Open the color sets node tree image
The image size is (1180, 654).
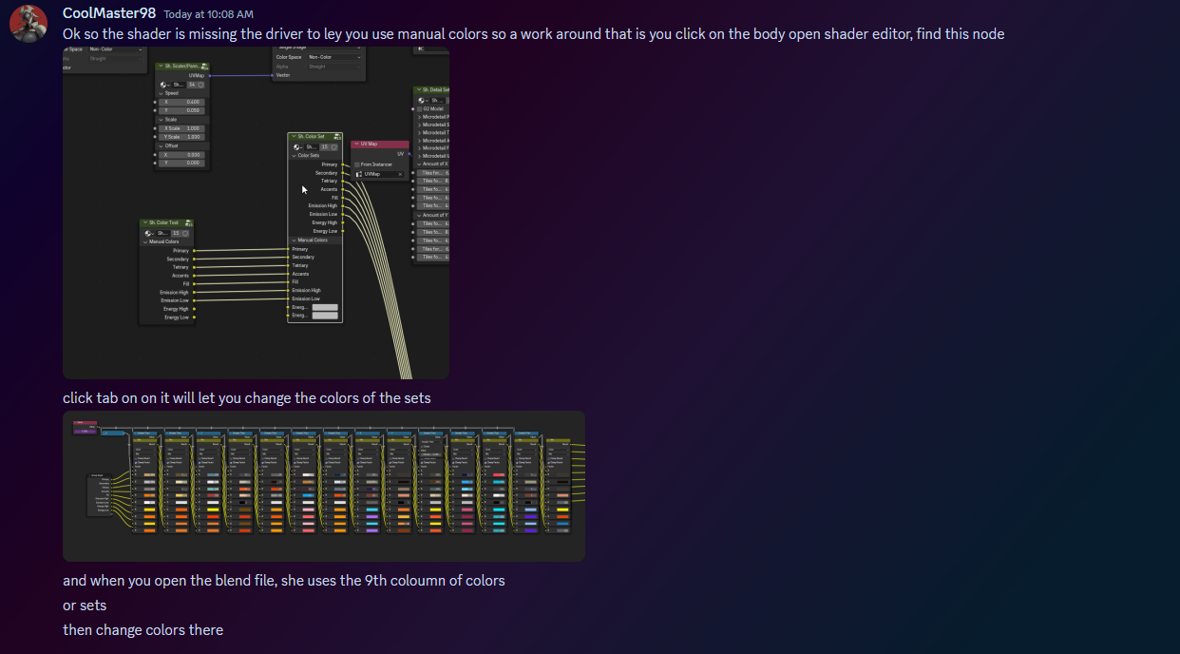tap(323, 486)
